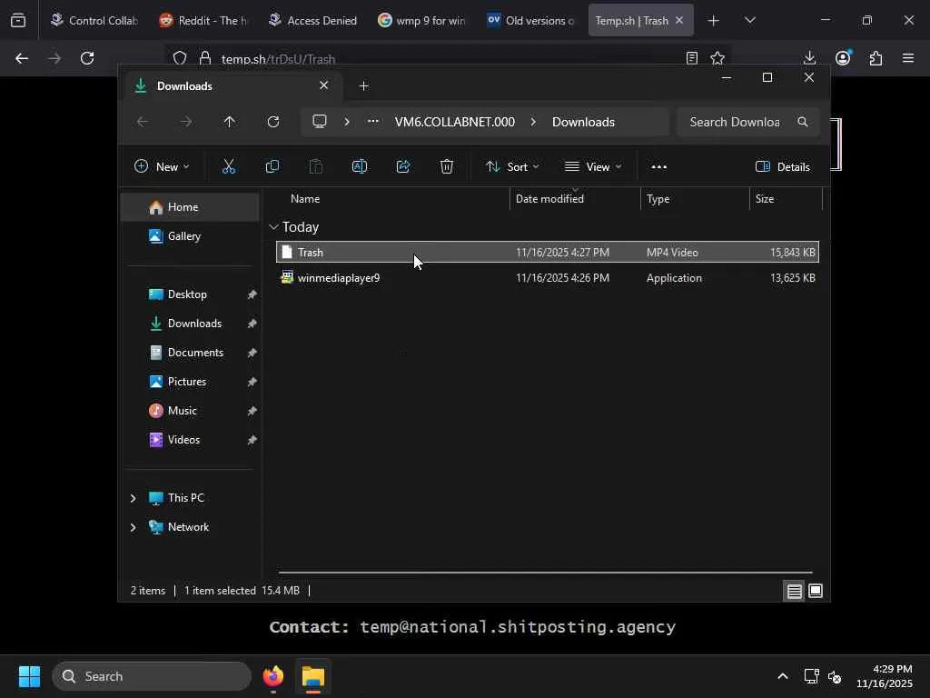The width and height of the screenshot is (930, 698).
Task: Click the horizontal scrollbar in file list
Action: click(545, 573)
